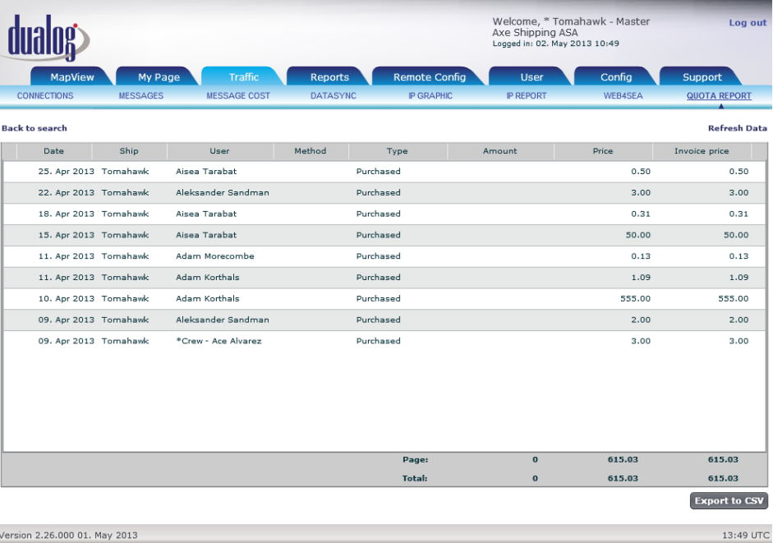Image resolution: width=773 pixels, height=543 pixels.
Task: Open the Config tab
Action: pos(616,77)
